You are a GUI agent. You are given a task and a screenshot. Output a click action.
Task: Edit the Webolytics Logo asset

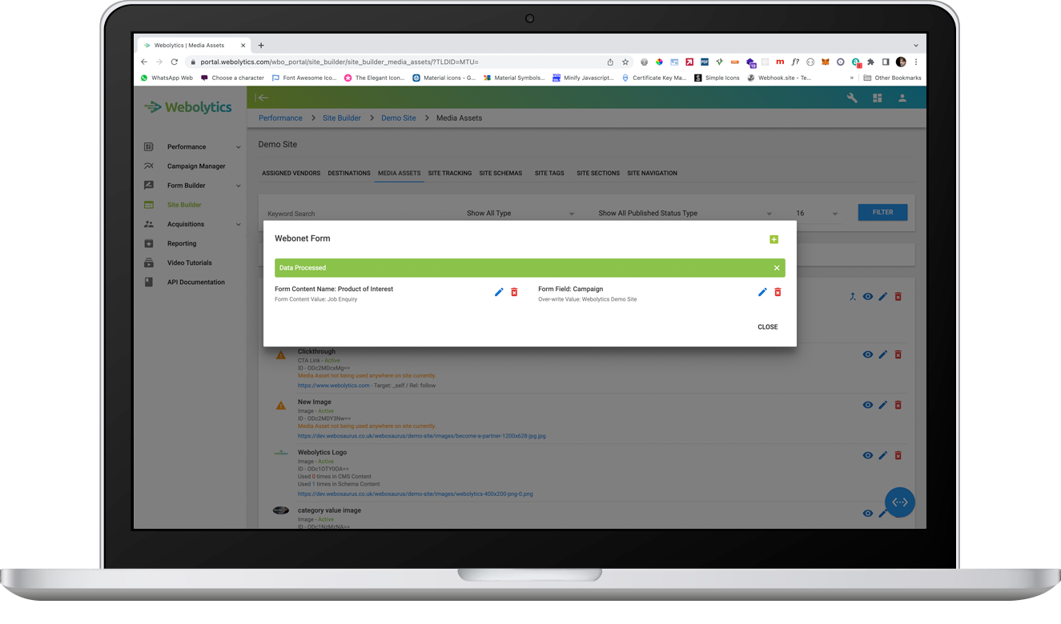pos(882,455)
